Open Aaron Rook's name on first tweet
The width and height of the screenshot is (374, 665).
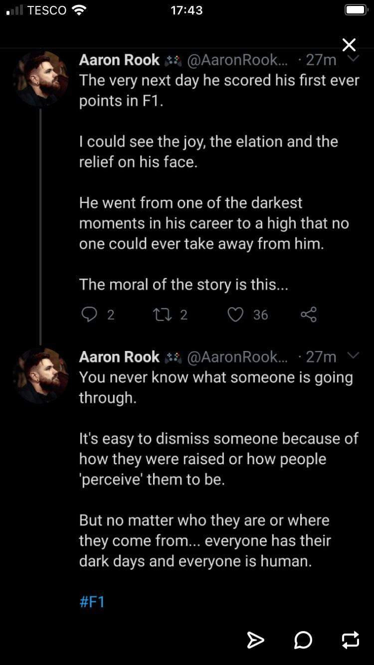point(119,60)
